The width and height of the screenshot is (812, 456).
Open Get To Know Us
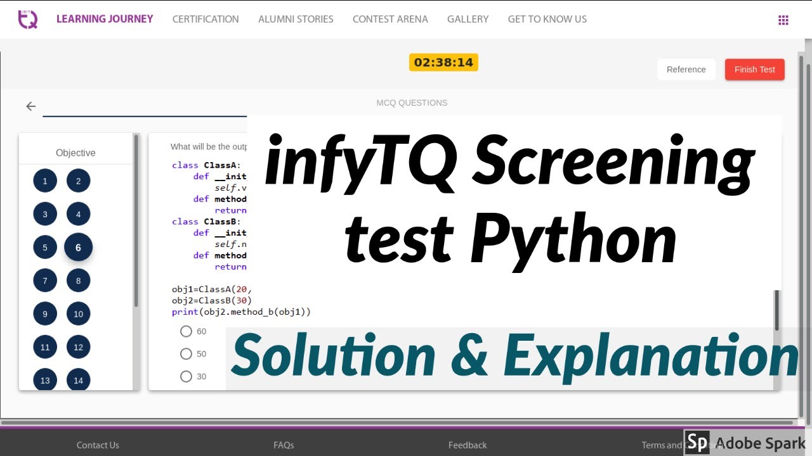[x=547, y=19]
